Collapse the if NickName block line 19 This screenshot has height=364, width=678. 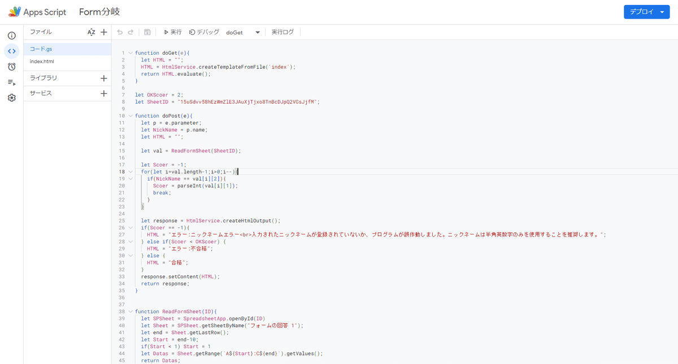[x=131, y=178]
